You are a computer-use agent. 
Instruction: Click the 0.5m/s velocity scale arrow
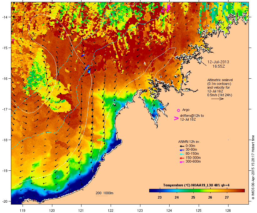click(217, 99)
